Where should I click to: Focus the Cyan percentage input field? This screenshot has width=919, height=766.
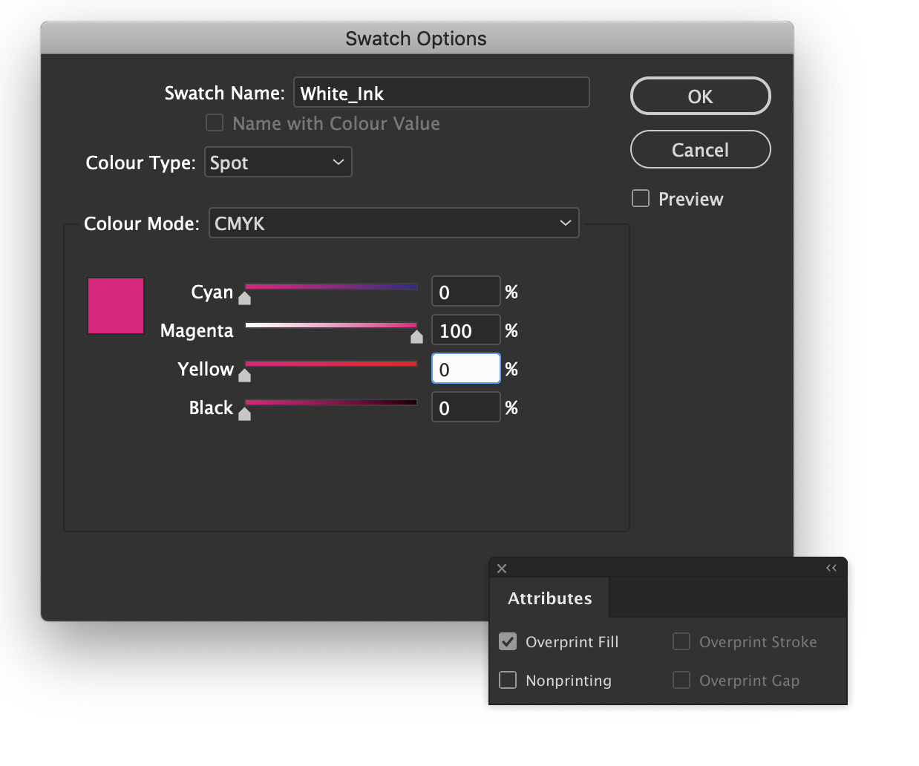point(465,292)
